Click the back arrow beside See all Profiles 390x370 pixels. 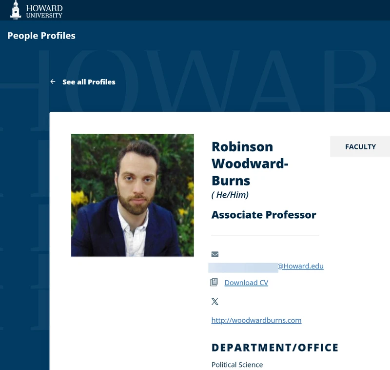pyautogui.click(x=53, y=82)
